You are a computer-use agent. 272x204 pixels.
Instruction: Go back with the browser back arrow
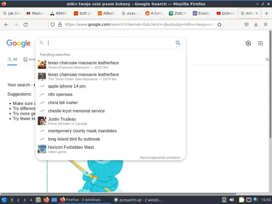click(x=6, y=25)
